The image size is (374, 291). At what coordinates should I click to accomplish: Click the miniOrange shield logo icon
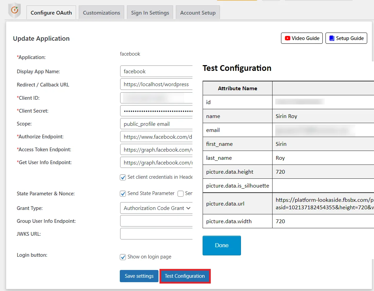click(x=15, y=10)
